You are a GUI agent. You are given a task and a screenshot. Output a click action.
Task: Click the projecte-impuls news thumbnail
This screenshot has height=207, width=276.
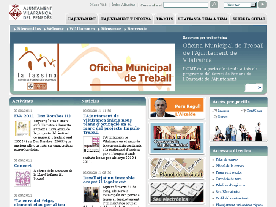pos(91,145)
